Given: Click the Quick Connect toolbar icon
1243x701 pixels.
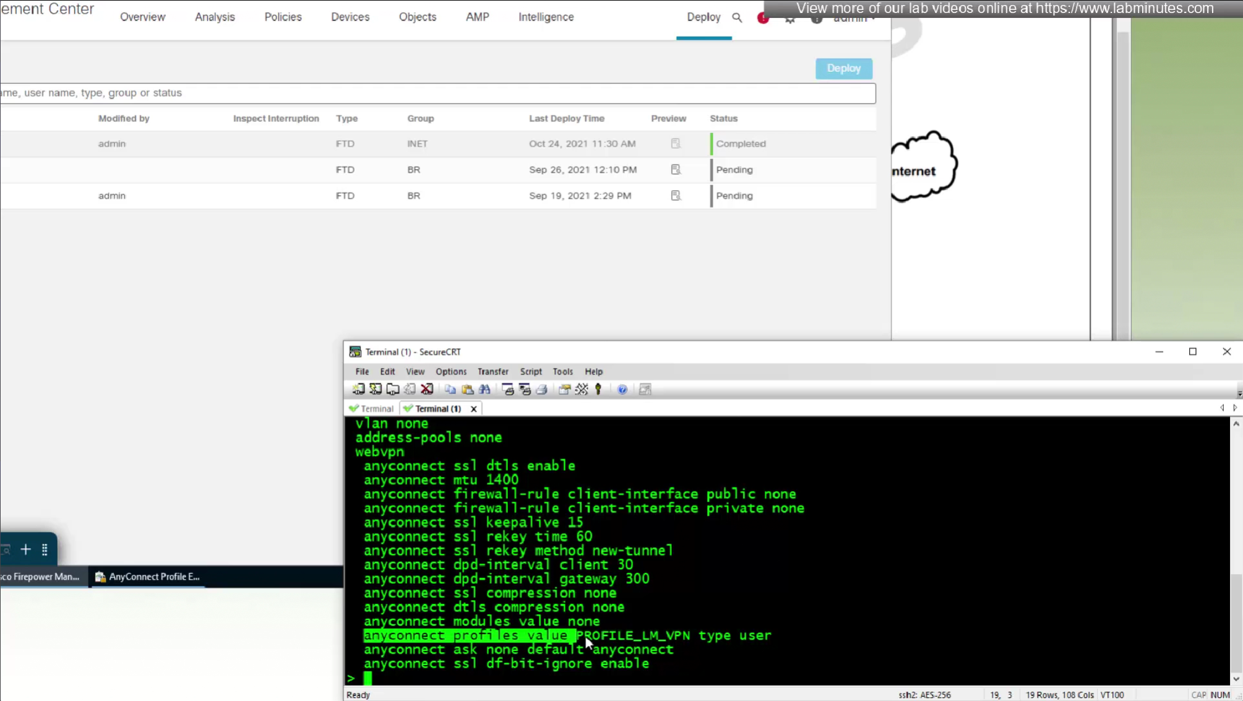Looking at the screenshot, I should point(376,389).
